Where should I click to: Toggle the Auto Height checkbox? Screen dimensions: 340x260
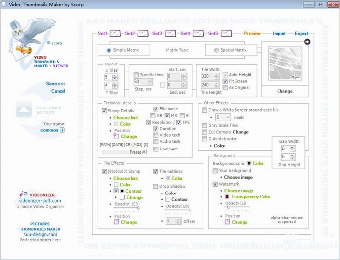[225, 75]
